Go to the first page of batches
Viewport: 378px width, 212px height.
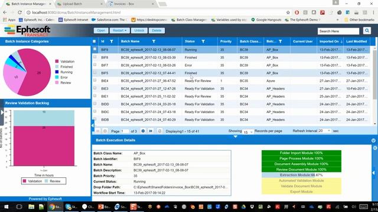tap(97, 131)
